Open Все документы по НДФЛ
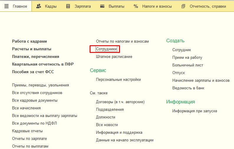The width and height of the screenshot is (234, 149). [34, 123]
